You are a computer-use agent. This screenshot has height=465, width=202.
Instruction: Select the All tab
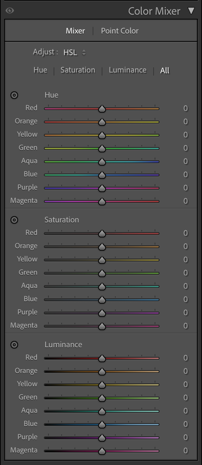coord(164,70)
